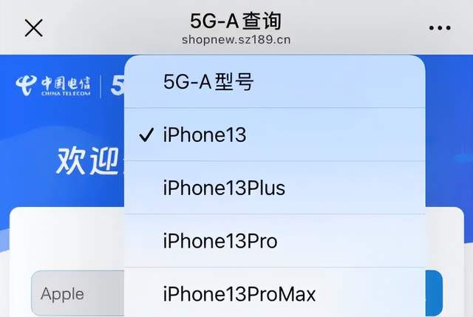The width and height of the screenshot is (473, 317).
Task: Close the 5G-A查询 page with X icon
Action: [33, 28]
